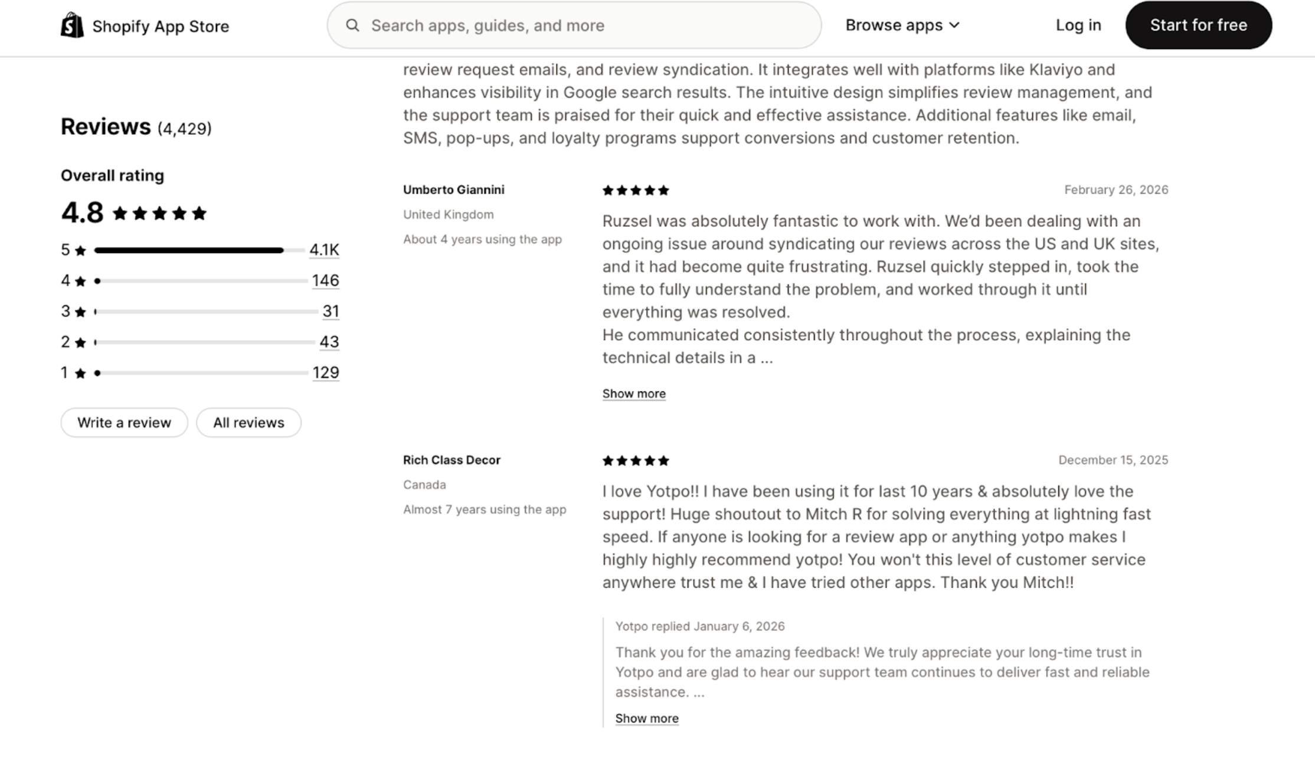Expand the Browse apps dropdown

tap(902, 25)
